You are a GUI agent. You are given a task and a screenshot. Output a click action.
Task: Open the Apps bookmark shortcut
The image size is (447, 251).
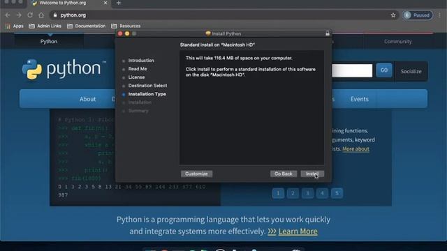click(14, 26)
